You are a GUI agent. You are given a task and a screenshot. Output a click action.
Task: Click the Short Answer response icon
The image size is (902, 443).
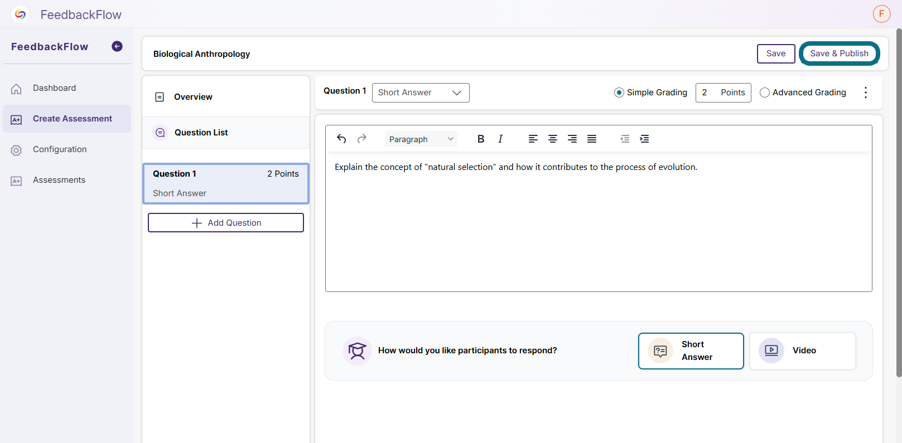click(660, 351)
